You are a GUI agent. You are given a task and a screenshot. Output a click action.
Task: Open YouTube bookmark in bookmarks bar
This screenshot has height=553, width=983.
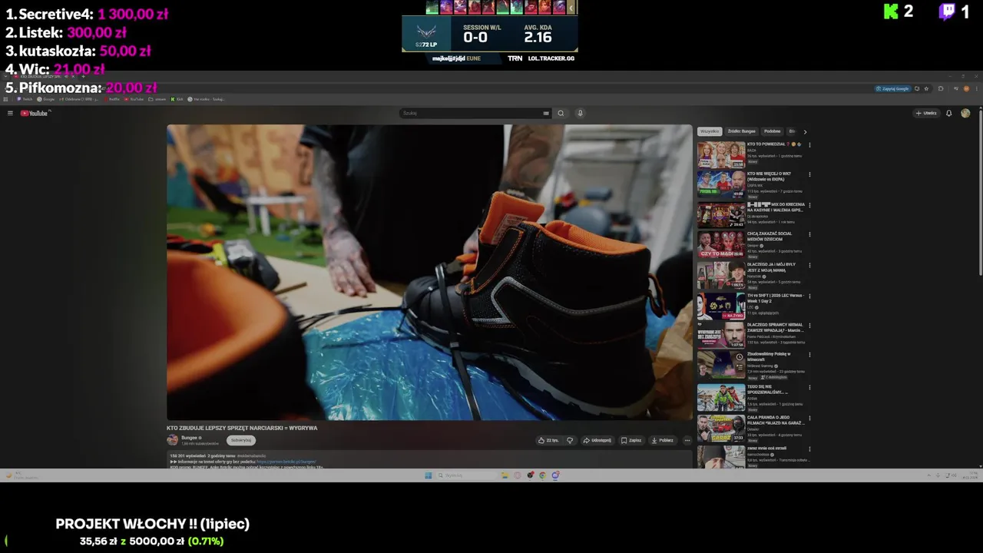[134, 99]
